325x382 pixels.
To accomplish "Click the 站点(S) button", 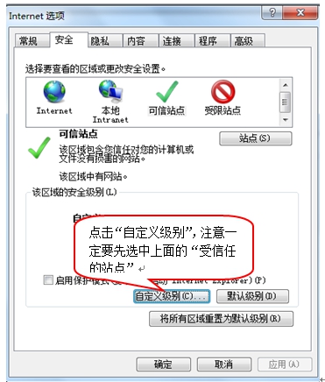I will click(256, 138).
